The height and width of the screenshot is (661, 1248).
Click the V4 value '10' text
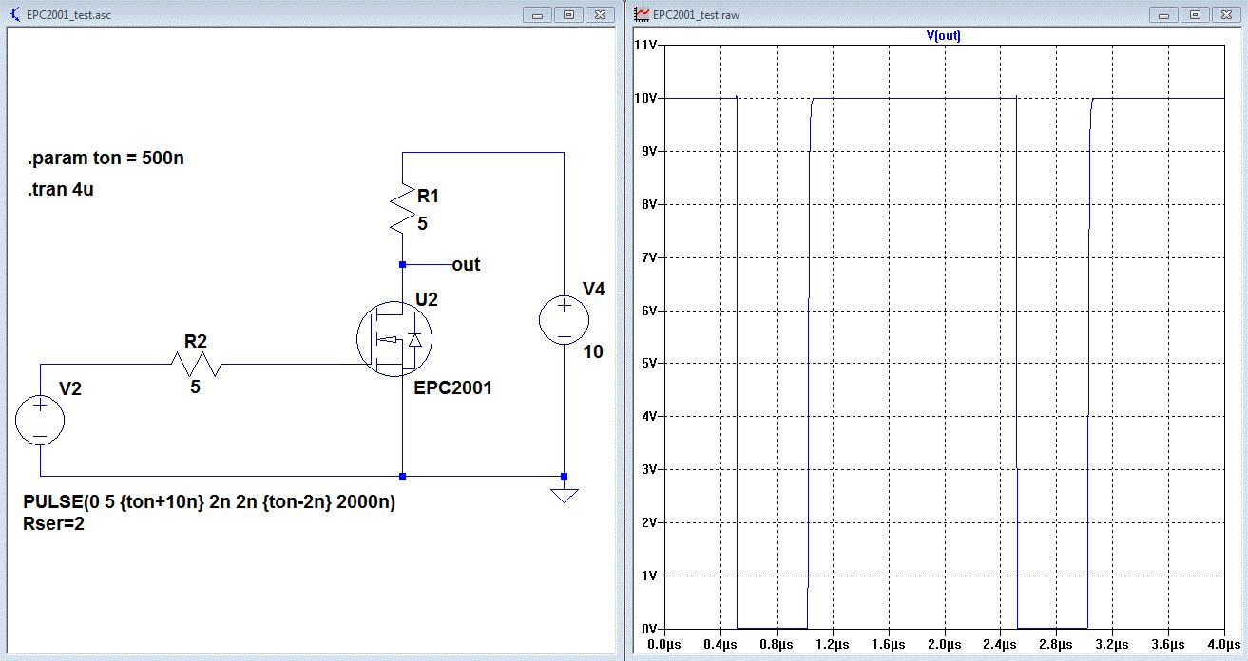coord(592,352)
